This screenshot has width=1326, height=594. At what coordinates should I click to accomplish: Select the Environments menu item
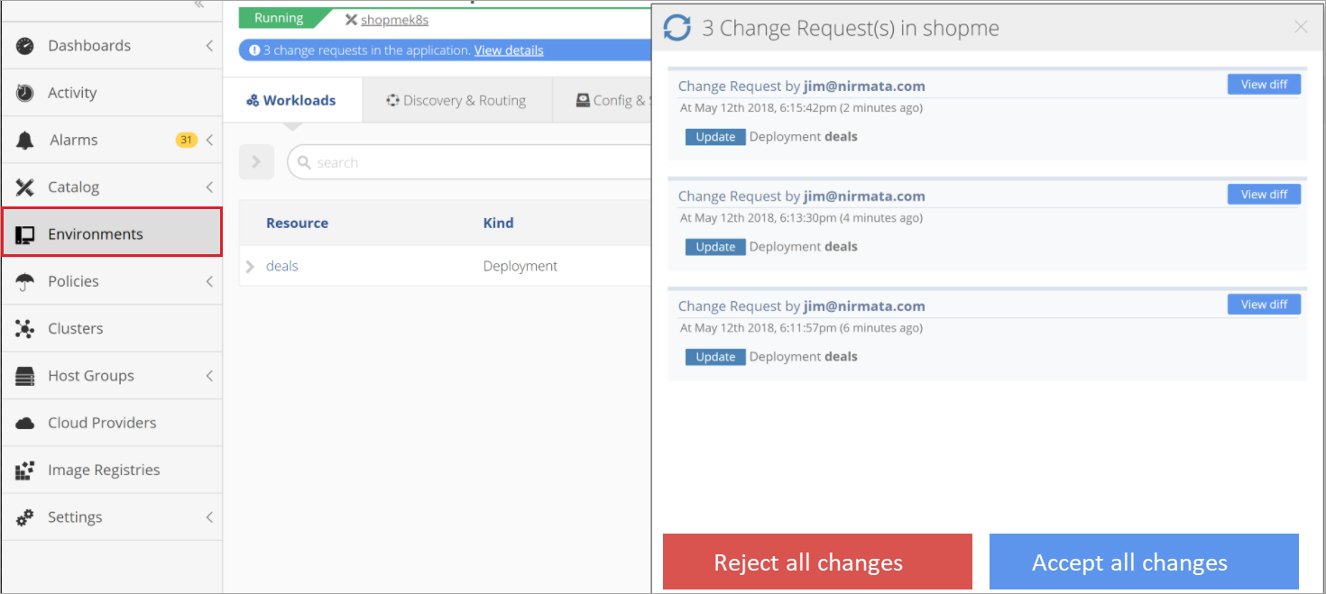click(112, 232)
